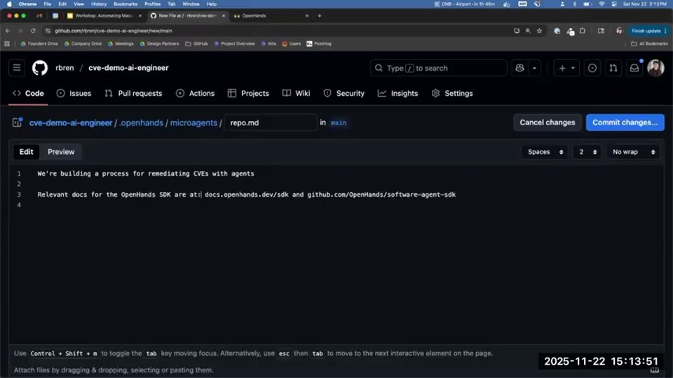Screen dimensions: 673x378
Task: Bookmark this page with the star icon
Action: (540, 31)
